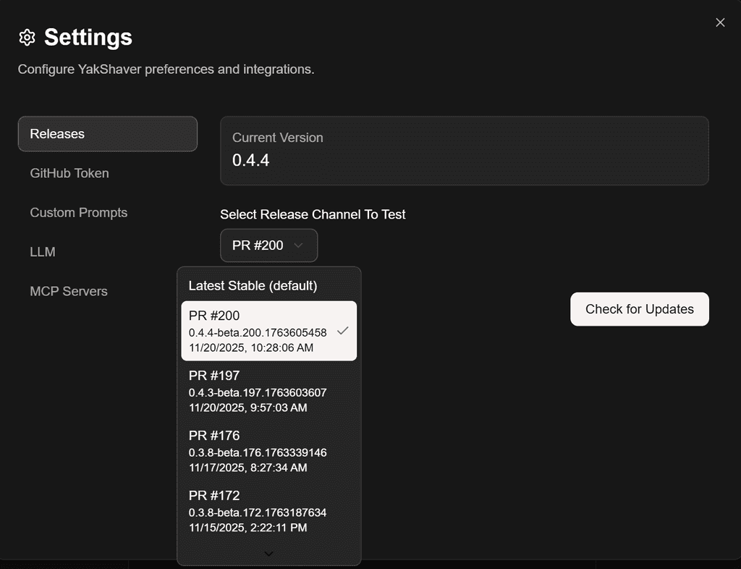Image resolution: width=741 pixels, height=569 pixels.
Task: Select the Latest Stable (default) channel
Action: (x=253, y=285)
